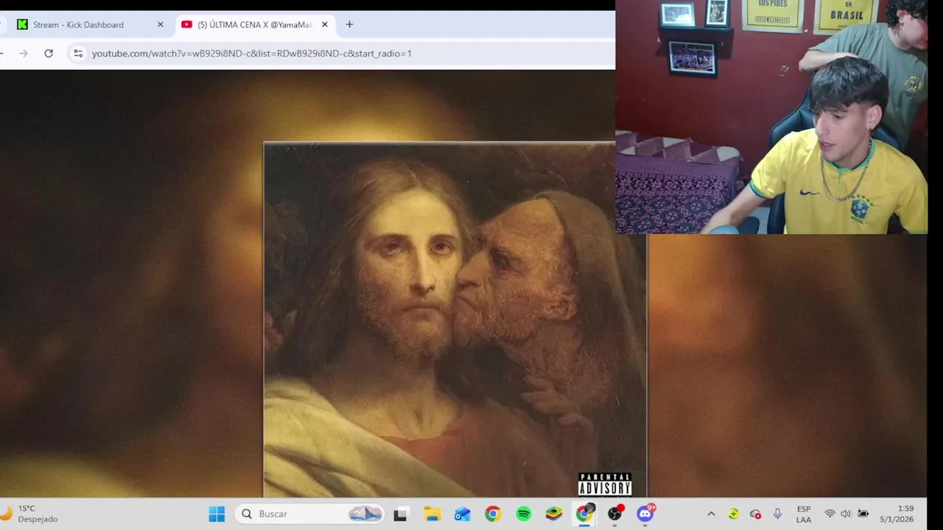Click the taskbar Buscar search box
The image size is (943, 530).
coord(310,514)
